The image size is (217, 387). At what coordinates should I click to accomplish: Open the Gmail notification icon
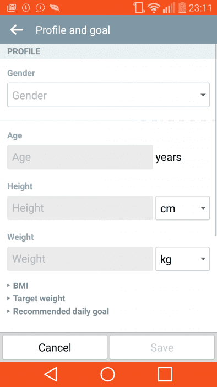click(x=12, y=8)
